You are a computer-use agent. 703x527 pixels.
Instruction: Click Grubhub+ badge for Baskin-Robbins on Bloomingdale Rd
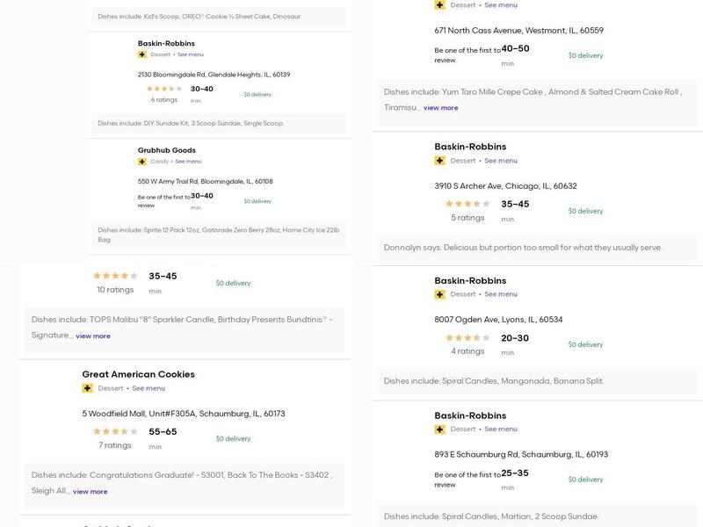(142, 54)
